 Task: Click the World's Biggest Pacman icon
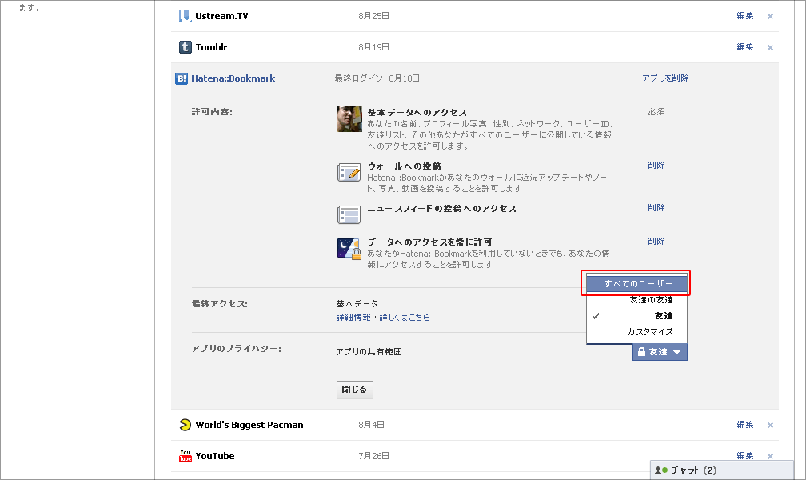[185, 425]
